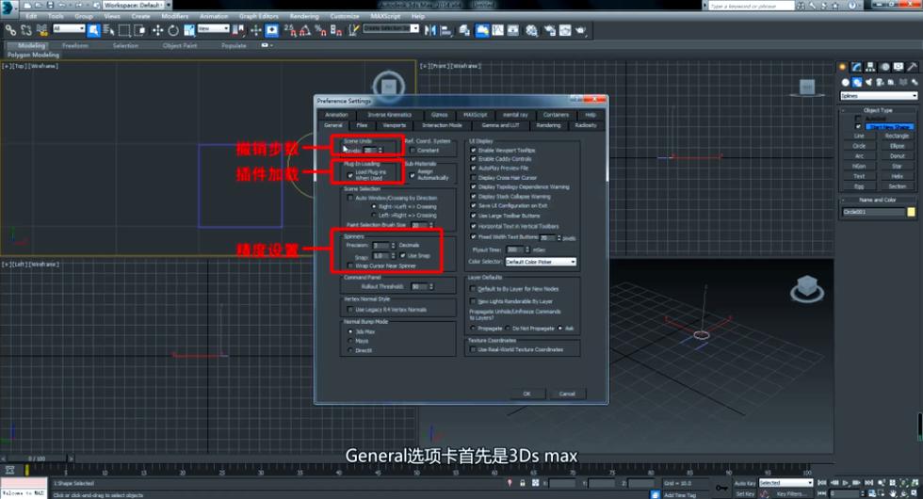Choose the Do Not Propagate radio option
923x499 pixels.
[x=508, y=329]
